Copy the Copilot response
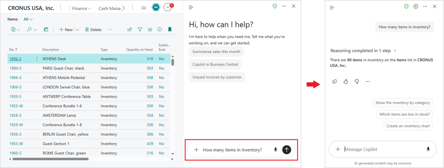 coord(334,82)
